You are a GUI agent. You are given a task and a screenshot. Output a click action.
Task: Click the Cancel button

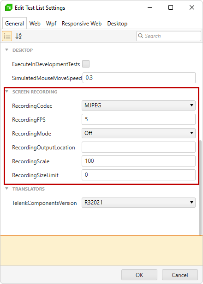click(x=180, y=275)
